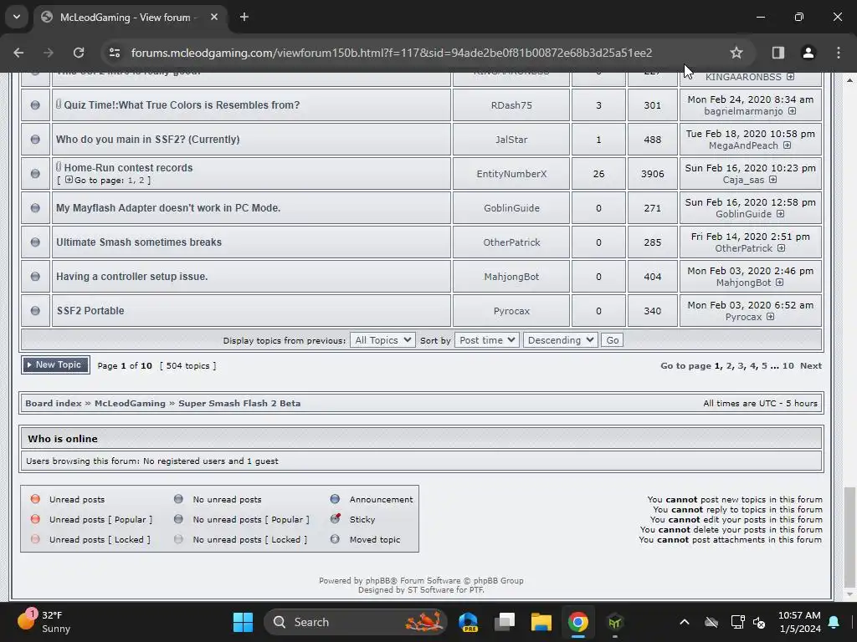
Task: Go to page 3 in bottom pagination
Action: click(x=741, y=366)
